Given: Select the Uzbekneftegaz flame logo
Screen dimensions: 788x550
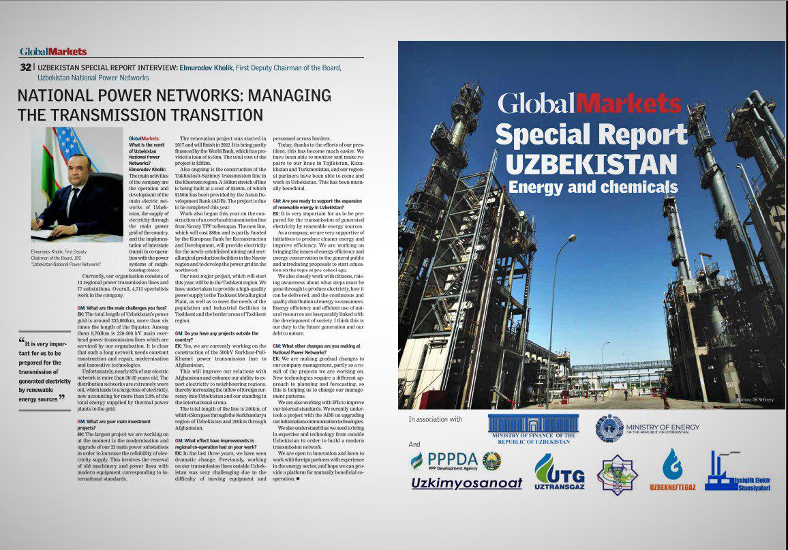Looking at the screenshot, I should click(672, 470).
